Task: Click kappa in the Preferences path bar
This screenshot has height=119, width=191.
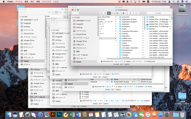Action: [x=127, y=62]
